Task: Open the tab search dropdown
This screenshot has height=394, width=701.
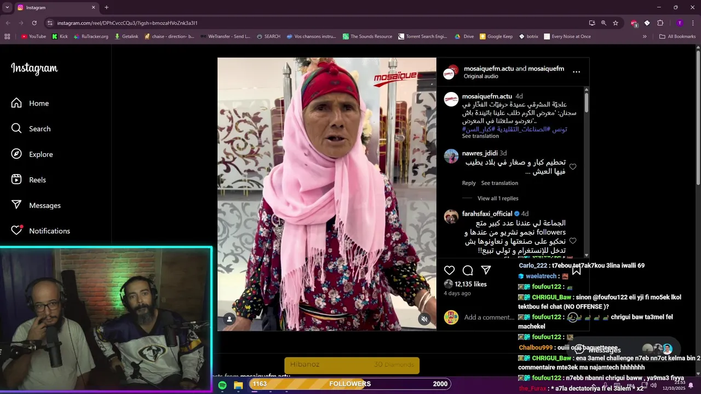Action: 7,8
